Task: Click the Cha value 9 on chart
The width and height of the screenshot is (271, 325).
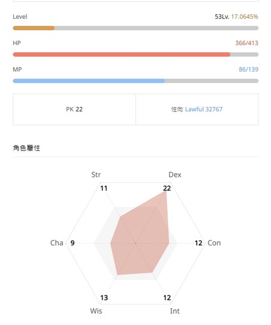Action: coord(72,243)
